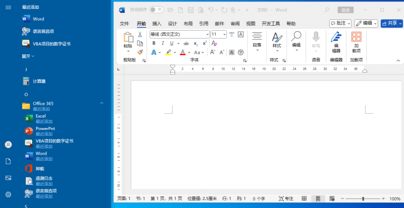Open highlight color dropdown arrow
This screenshot has width=404, height=208.
[175, 52]
